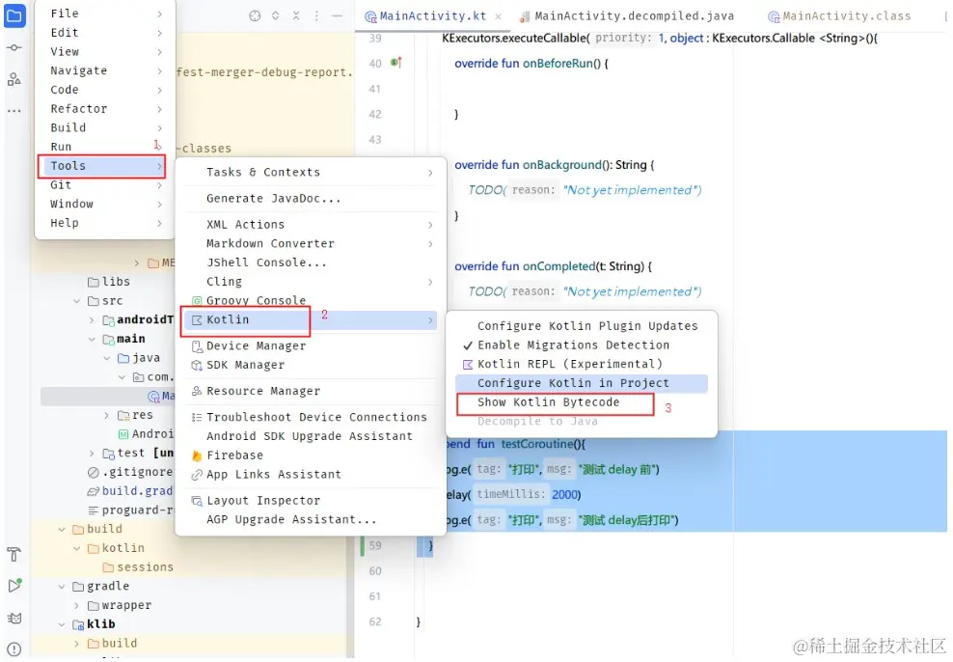Show more tool windows ellipsis icon
Screen dimensions: 953x662
[14, 111]
